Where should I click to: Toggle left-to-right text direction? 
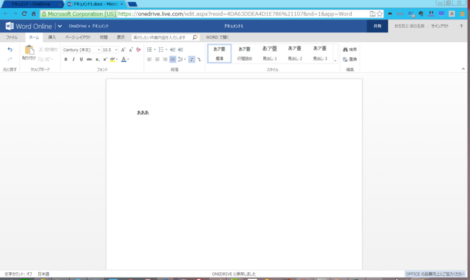pos(192,59)
